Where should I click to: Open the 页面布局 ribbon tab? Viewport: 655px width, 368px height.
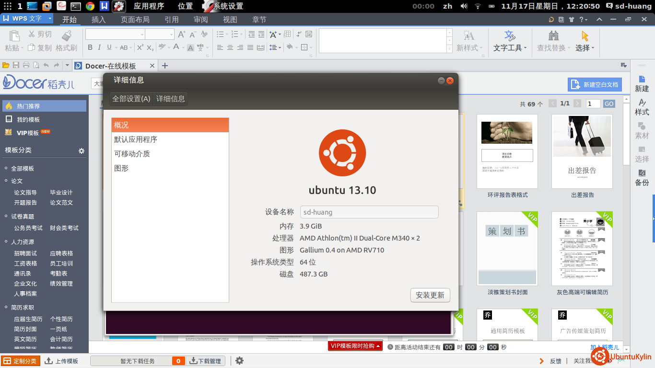tap(135, 20)
